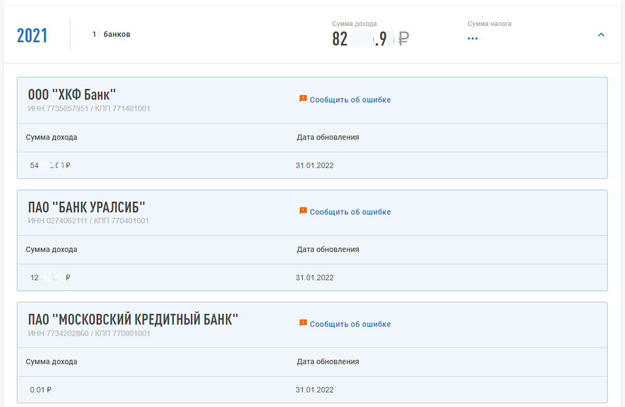This screenshot has width=625, height=407.
Task: Collapse the 2021 year section chevron
Action: coord(601,35)
